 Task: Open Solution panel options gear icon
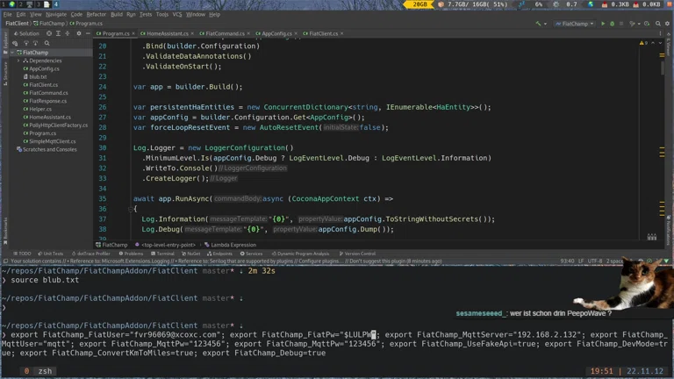(x=78, y=33)
